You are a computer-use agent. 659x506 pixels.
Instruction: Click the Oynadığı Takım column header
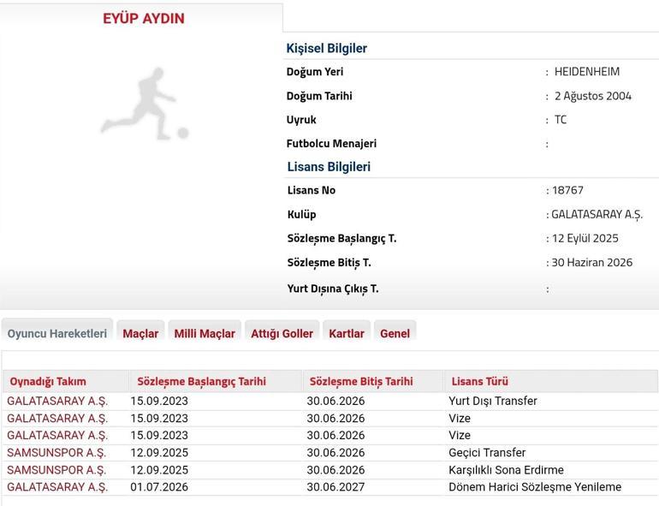(x=48, y=382)
